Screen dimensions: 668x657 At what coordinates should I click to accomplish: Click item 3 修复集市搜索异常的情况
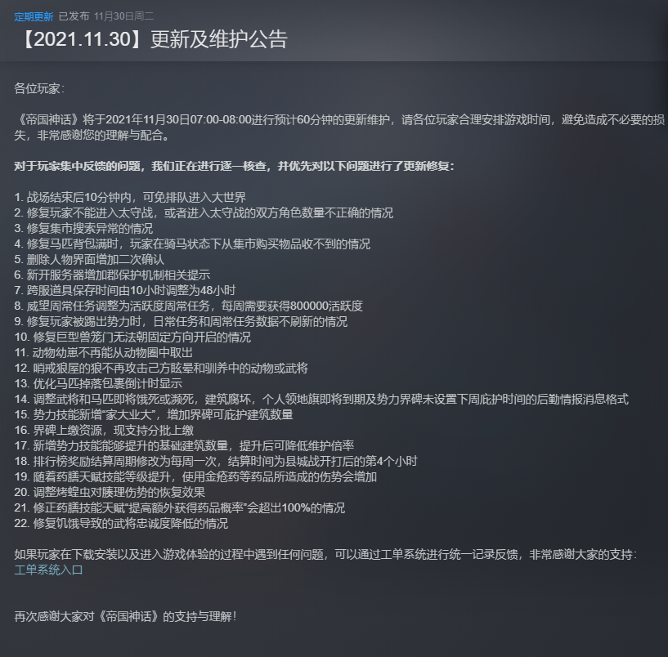83,228
